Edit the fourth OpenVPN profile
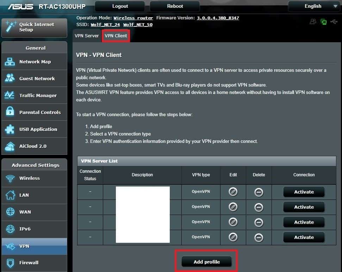 pyautogui.click(x=233, y=237)
